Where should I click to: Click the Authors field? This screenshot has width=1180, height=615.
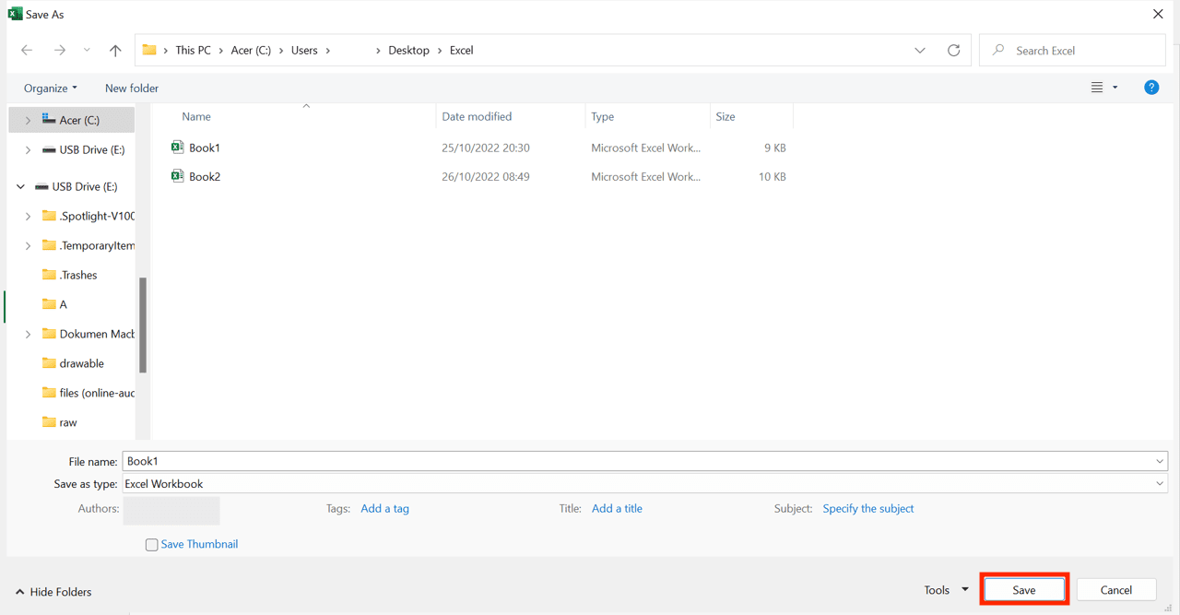171,510
